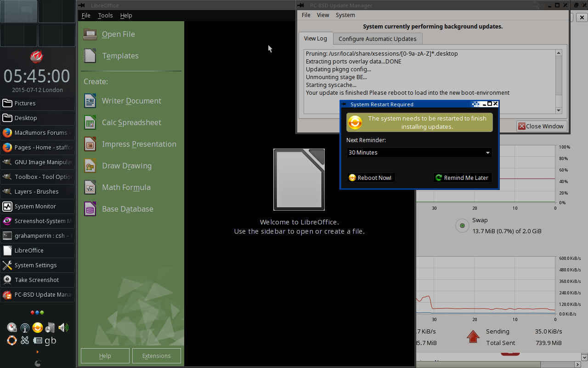Click the Math Formula icon
Image resolution: width=588 pixels, height=368 pixels.
click(90, 187)
